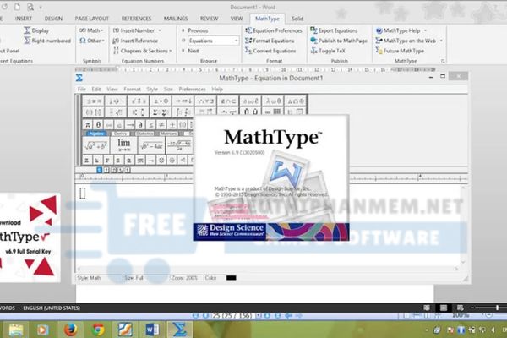The height and width of the screenshot is (338, 507).
Task: Open the Help menu in MathType window
Action: (x=217, y=89)
